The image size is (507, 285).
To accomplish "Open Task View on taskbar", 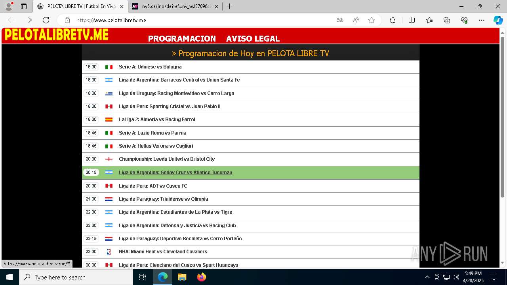I will (x=143, y=277).
